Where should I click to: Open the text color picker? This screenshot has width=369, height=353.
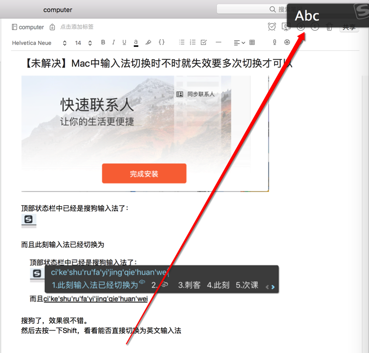click(x=136, y=43)
